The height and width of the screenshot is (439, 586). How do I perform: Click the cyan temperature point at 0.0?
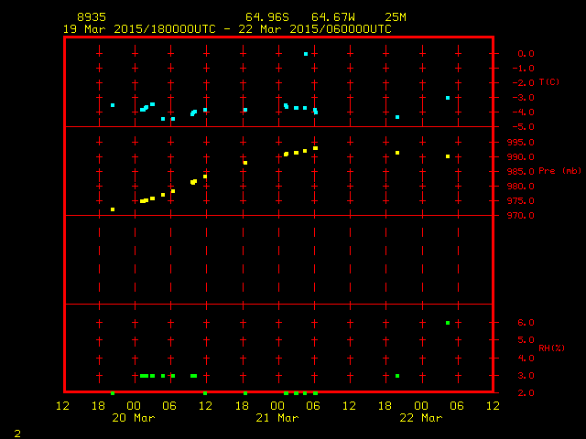click(x=306, y=54)
